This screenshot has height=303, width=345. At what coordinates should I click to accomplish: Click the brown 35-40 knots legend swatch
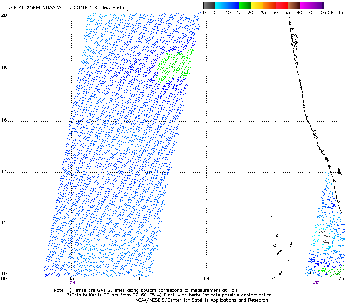pyautogui.click(x=294, y=6)
